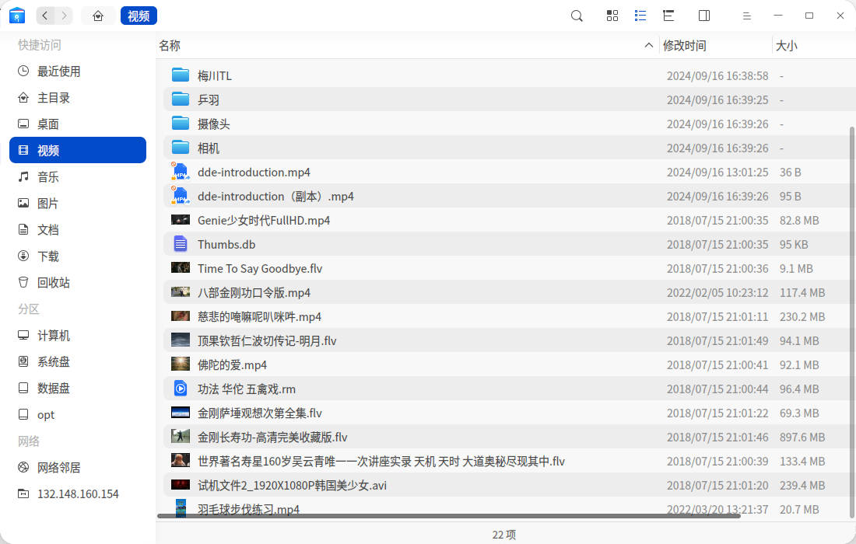This screenshot has width=856, height=544.
Task: Select 佛陀的爱.mp4 file name
Action: [232, 364]
